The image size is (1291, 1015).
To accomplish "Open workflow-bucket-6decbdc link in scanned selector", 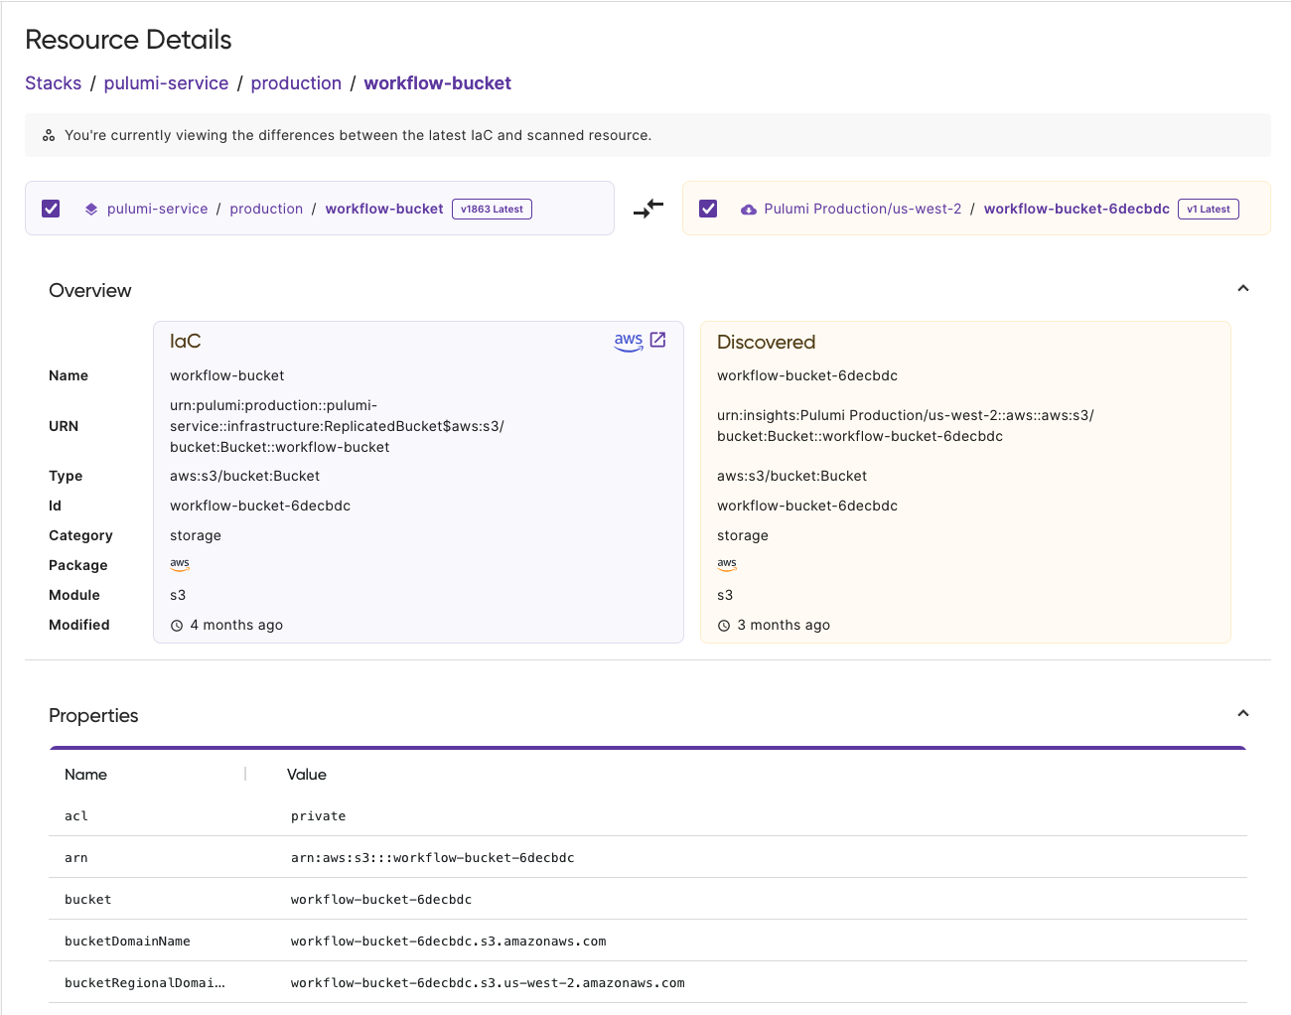I will pos(1076,209).
